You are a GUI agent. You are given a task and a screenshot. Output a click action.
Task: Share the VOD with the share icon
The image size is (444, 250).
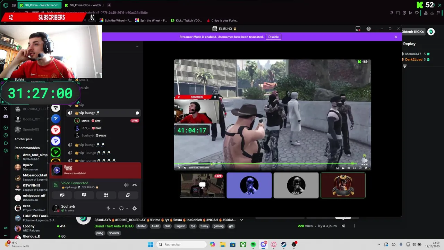coord(343,226)
